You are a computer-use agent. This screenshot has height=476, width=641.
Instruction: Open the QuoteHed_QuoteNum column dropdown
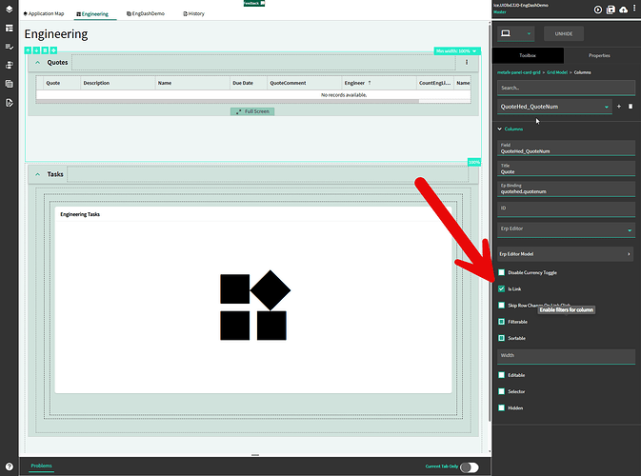(x=554, y=107)
